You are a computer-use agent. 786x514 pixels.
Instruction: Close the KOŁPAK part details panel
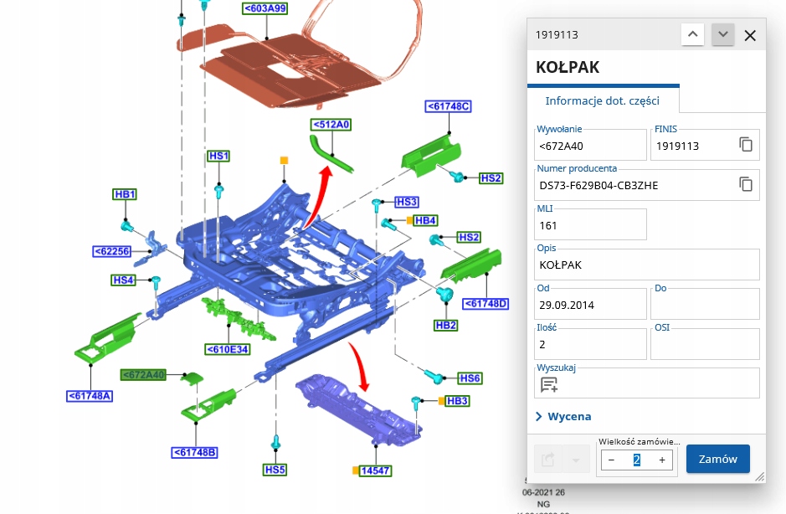[750, 36]
